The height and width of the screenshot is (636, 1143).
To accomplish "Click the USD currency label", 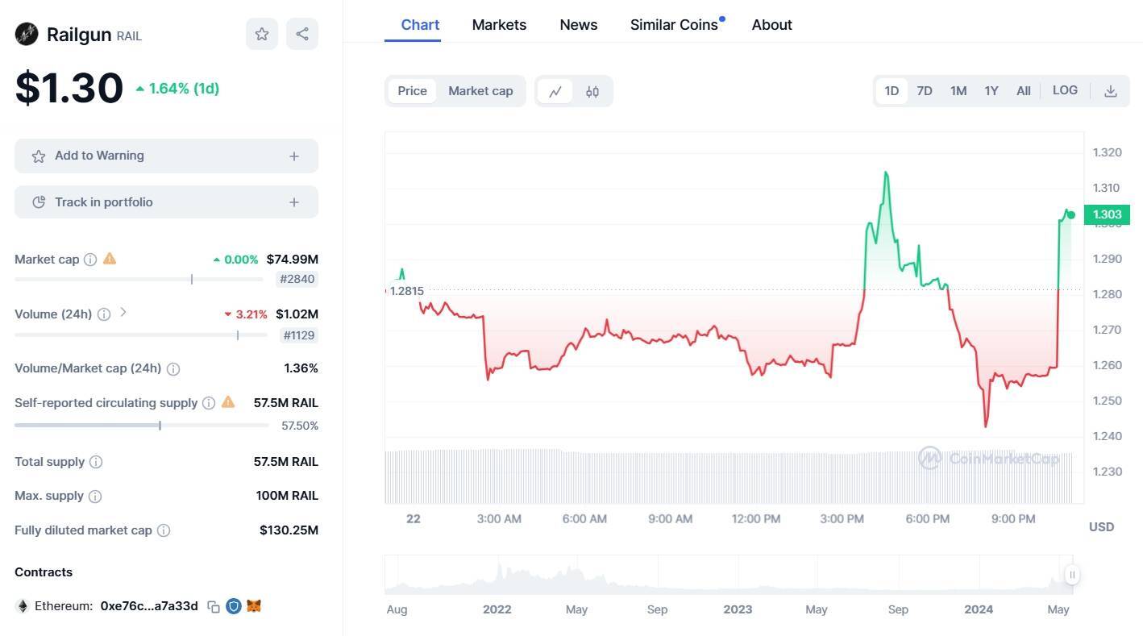I will click(x=1101, y=527).
